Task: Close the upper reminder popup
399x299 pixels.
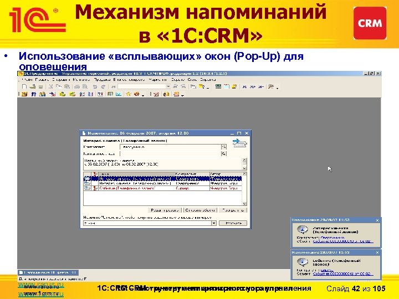Action: (377, 220)
